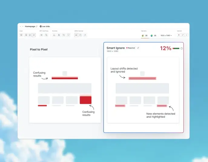Click the download icon under Actions

point(54,35)
